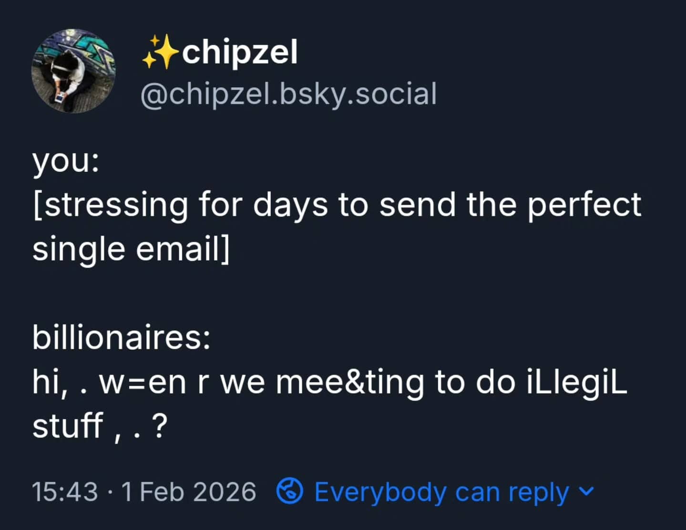
Task: Click the sparkles emoji in the display name
Action: (x=162, y=52)
